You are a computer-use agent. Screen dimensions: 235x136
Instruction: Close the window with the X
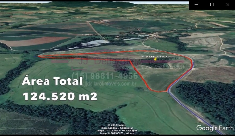(x=228, y=5)
